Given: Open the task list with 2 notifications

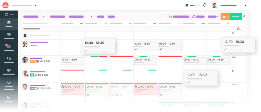Looking at the screenshot, I should (9, 46).
